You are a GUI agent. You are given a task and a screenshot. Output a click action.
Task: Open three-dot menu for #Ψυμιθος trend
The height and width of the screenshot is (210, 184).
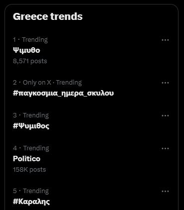coord(165,115)
